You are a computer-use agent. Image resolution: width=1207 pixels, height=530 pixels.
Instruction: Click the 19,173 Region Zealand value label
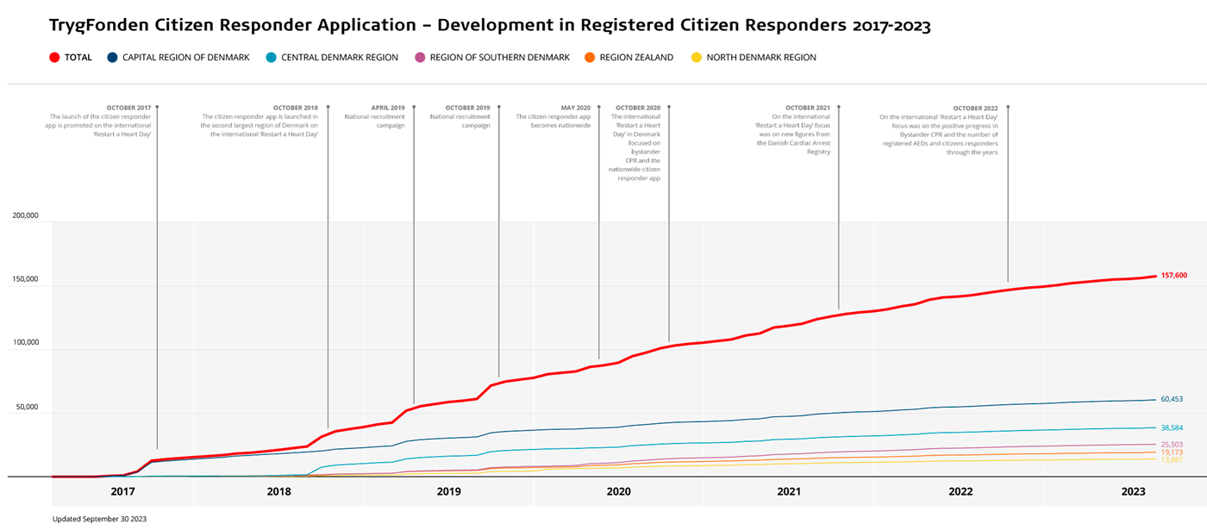pos(1172,452)
